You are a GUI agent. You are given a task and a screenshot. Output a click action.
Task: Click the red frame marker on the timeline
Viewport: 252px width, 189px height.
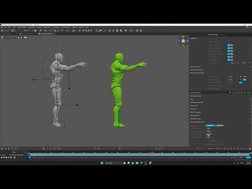pos(153,152)
